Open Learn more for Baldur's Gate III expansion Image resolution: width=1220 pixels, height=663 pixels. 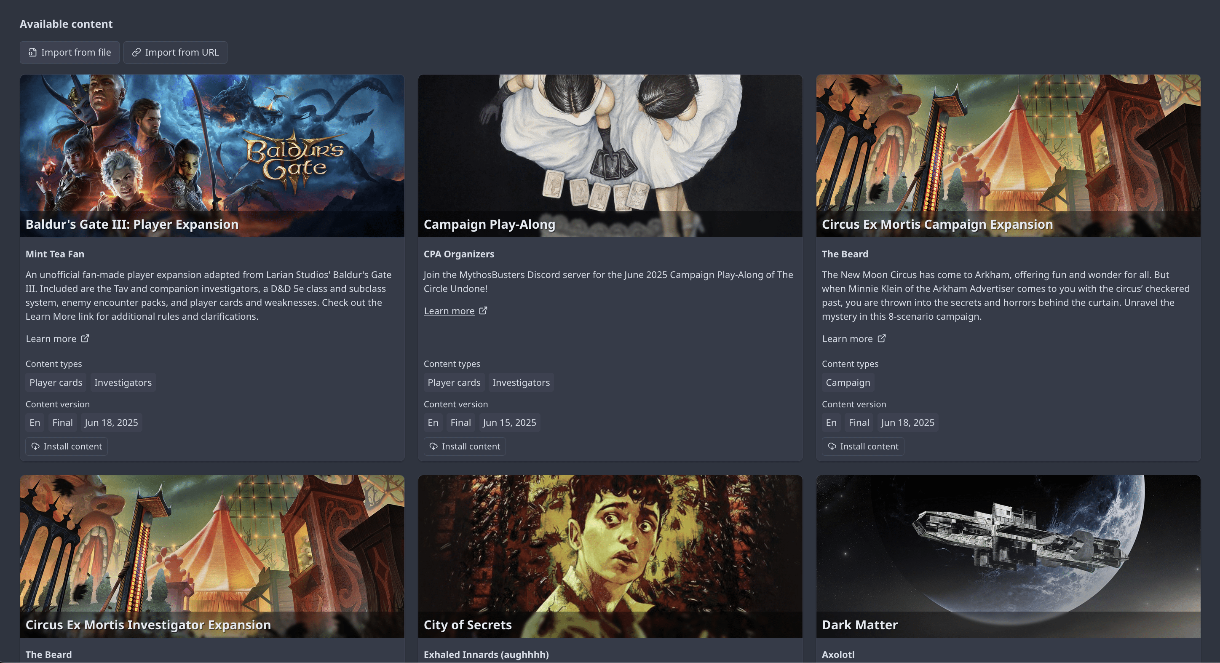pos(51,338)
